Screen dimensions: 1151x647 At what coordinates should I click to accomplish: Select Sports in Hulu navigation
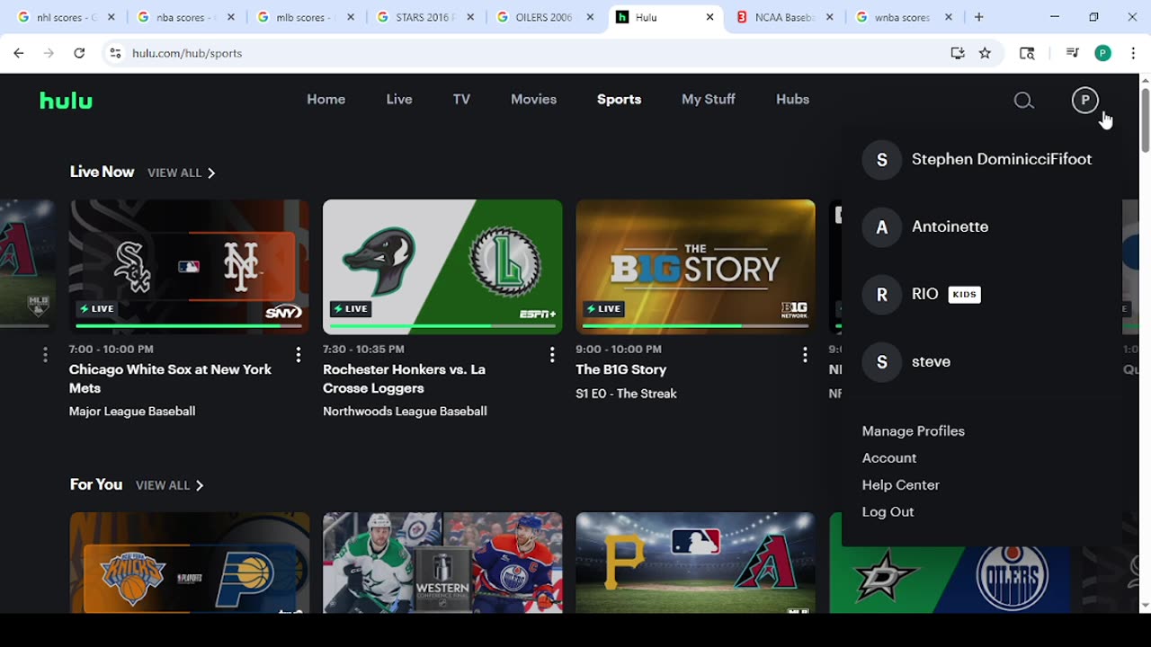[619, 100]
